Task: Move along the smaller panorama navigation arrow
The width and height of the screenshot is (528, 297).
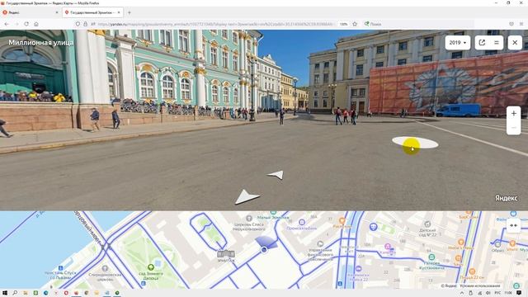Action: pyautogui.click(x=276, y=175)
